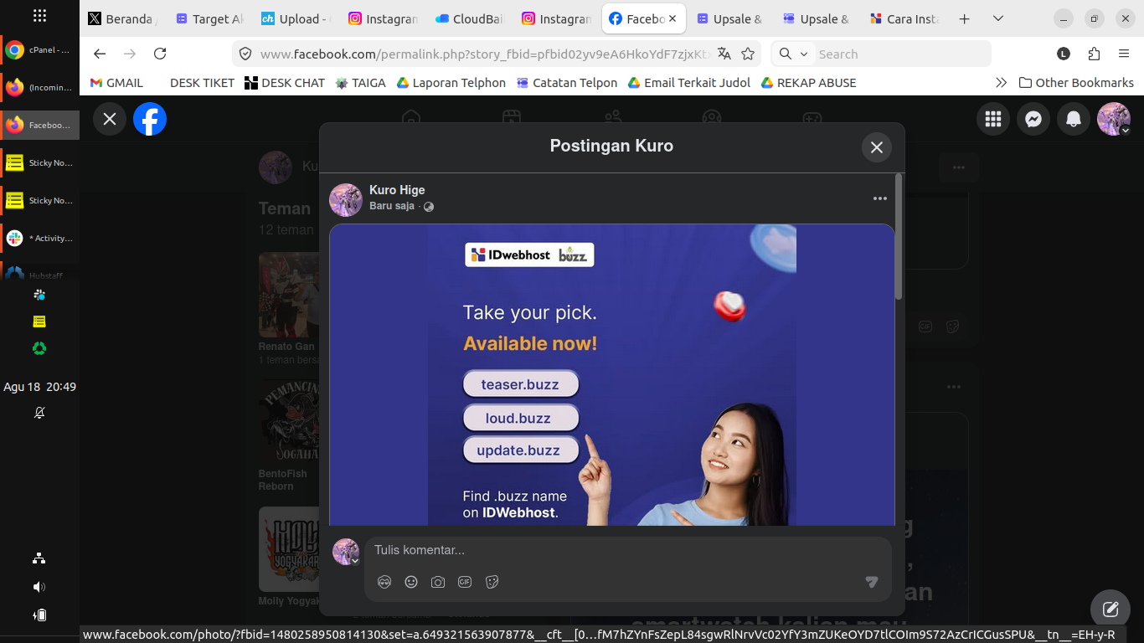Open the DESK CHAT bookmark

285,83
